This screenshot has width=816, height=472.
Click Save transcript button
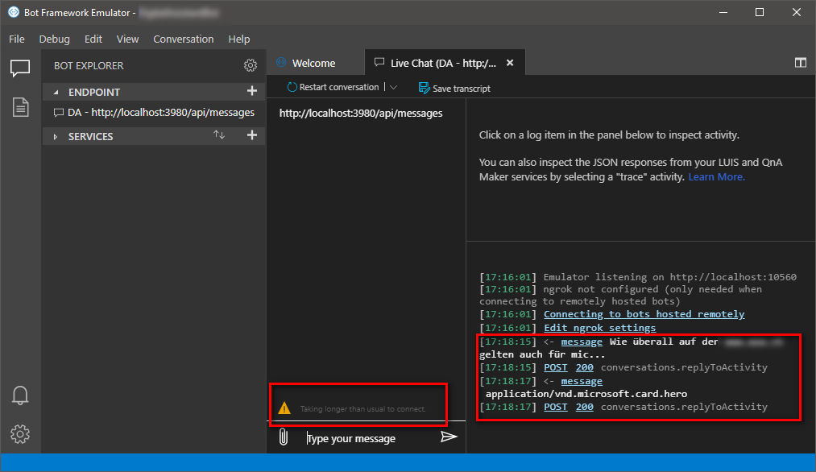tap(454, 88)
